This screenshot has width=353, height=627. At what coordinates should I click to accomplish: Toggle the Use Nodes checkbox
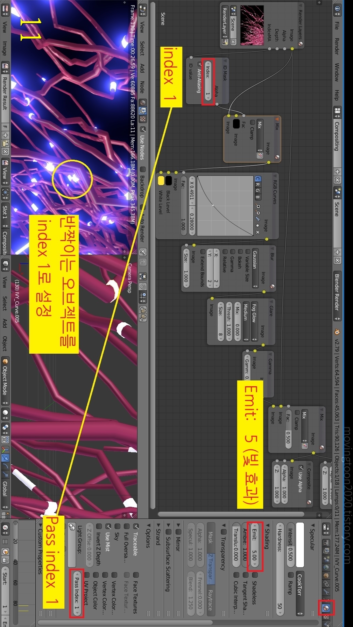143,130
